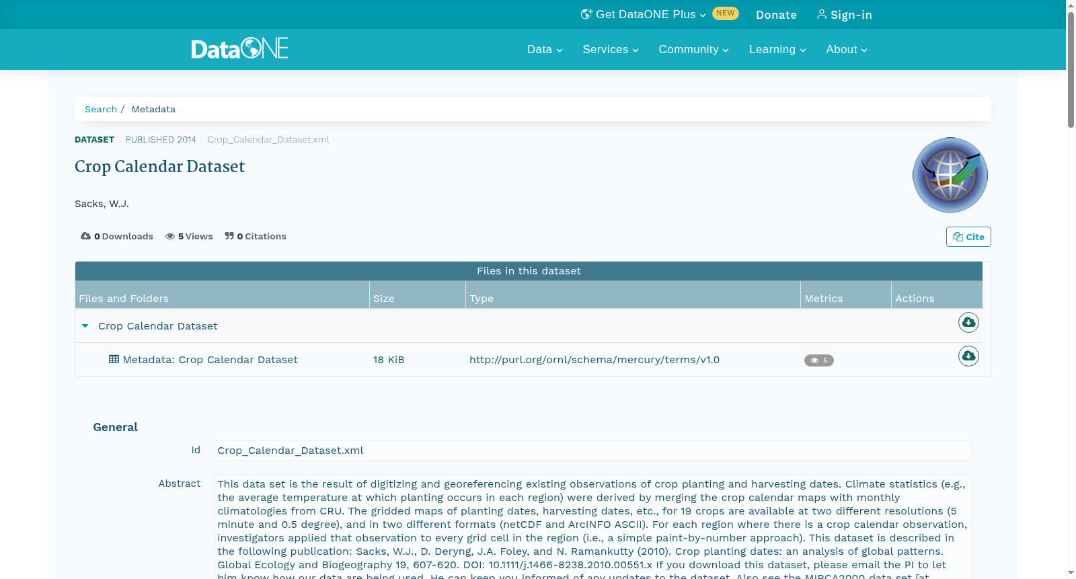Click the Metadata breadcrumb text
This screenshot has height=579, width=1076.
pyautogui.click(x=153, y=109)
